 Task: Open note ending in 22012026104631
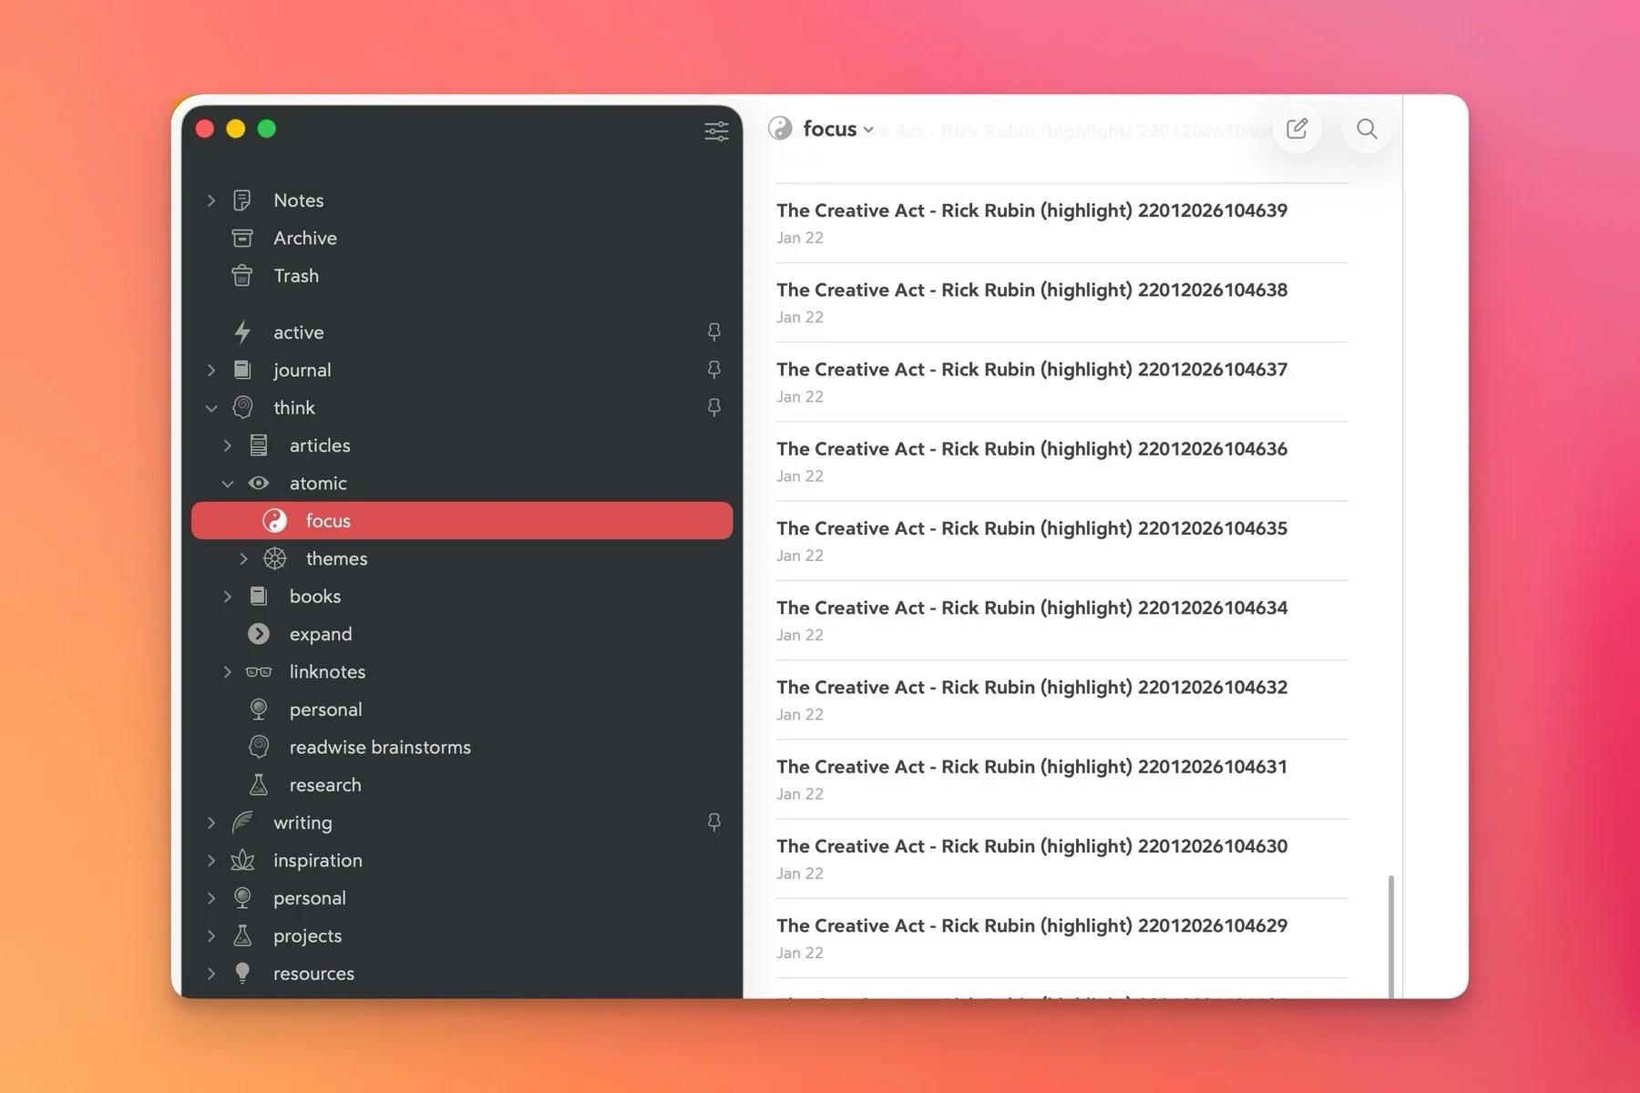click(1061, 779)
